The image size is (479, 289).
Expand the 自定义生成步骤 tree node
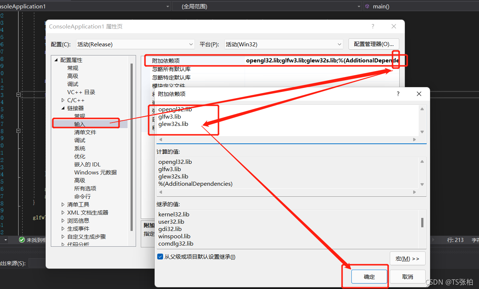click(x=63, y=237)
